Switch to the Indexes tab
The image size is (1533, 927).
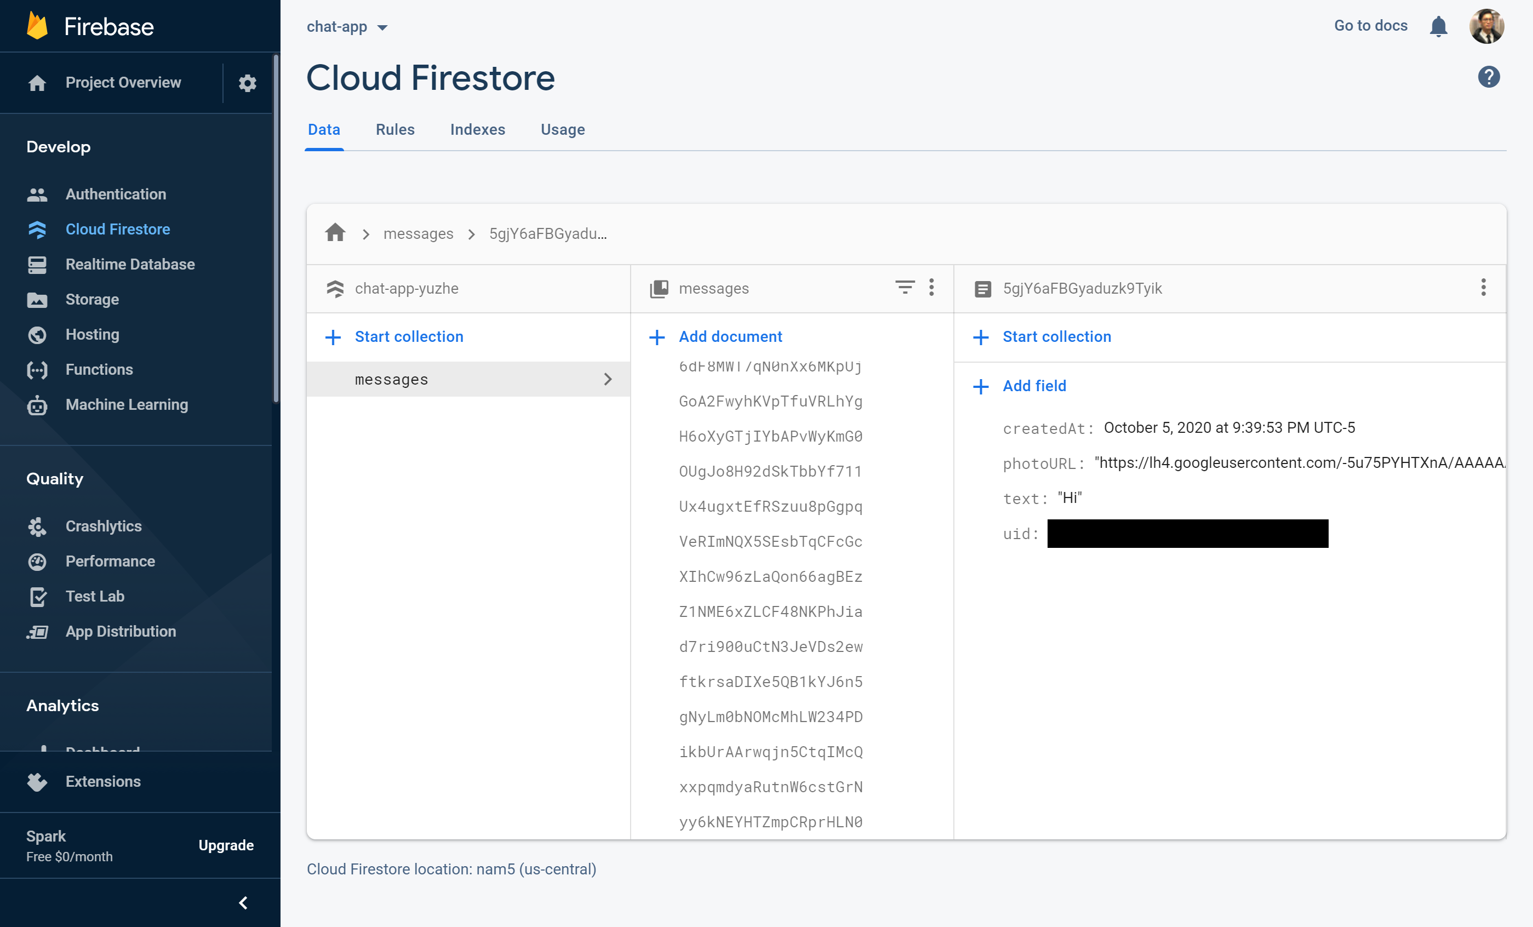pos(477,129)
